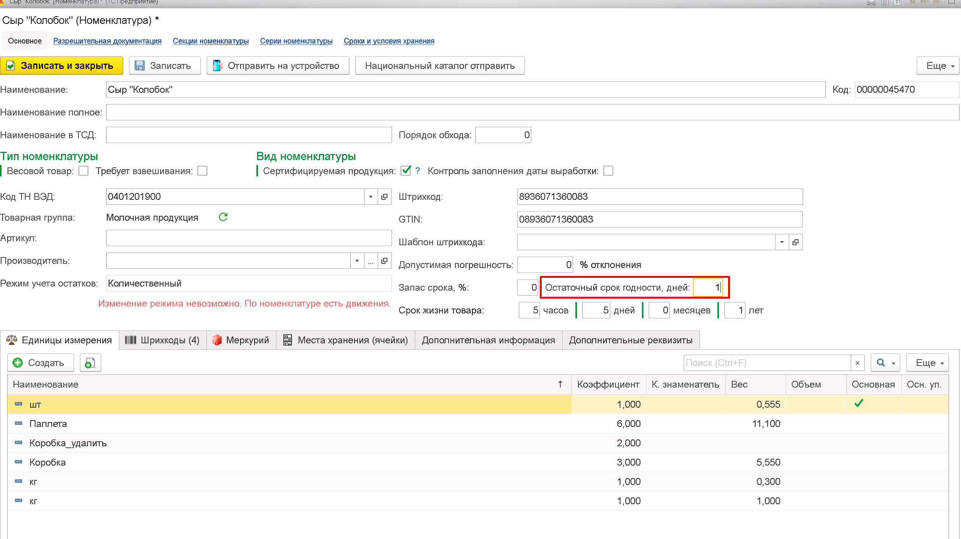Open the Шаблон штрихкода linked item icon
The height and width of the screenshot is (539, 961).
(x=795, y=242)
